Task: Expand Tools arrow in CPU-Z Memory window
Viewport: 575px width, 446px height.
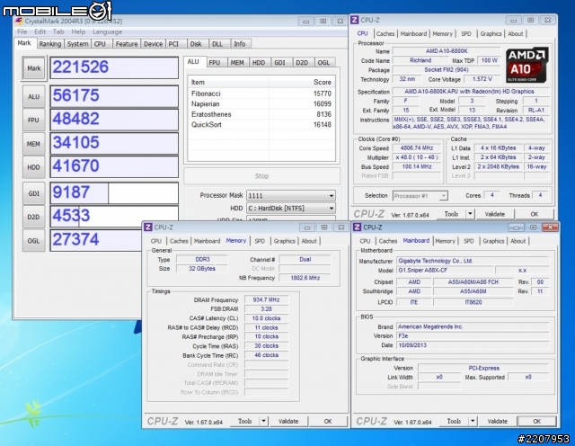Action: [x=263, y=421]
